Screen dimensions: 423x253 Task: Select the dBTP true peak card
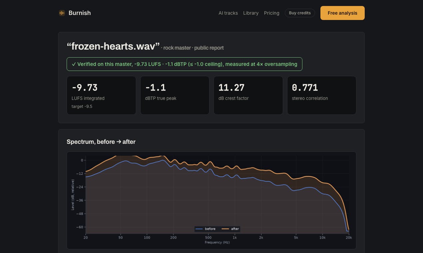(175, 95)
